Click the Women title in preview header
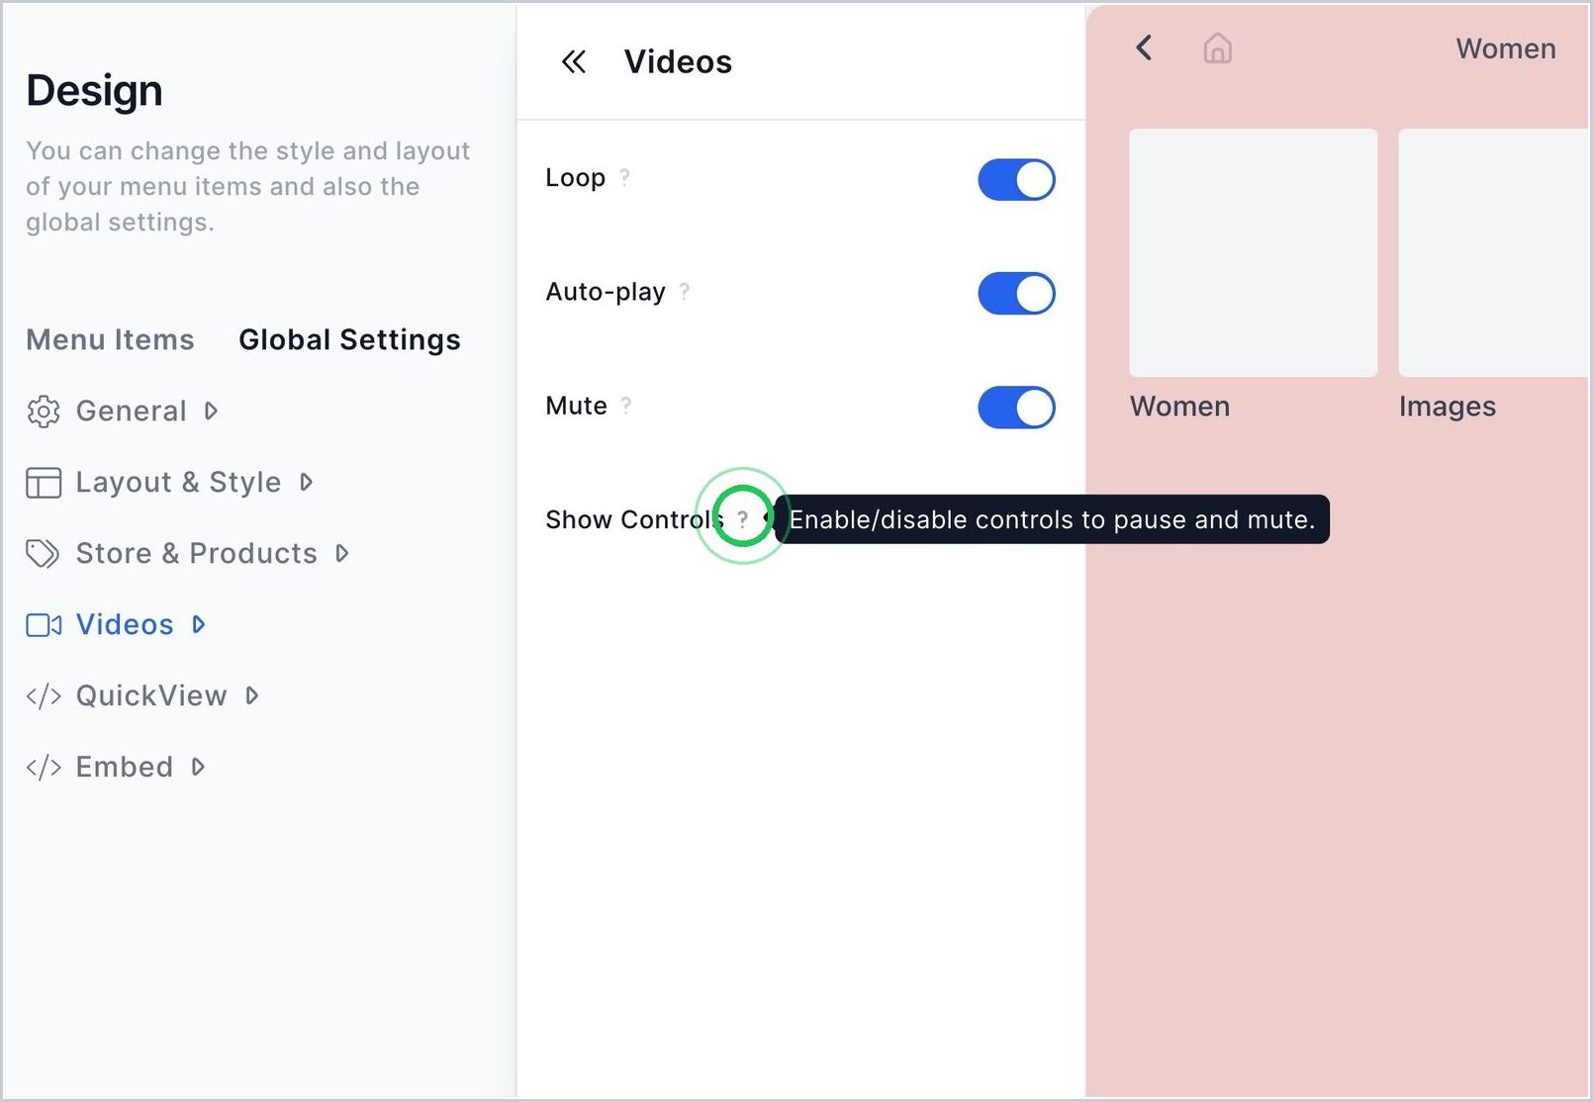Viewport: 1593px width, 1102px height. pos(1505,48)
